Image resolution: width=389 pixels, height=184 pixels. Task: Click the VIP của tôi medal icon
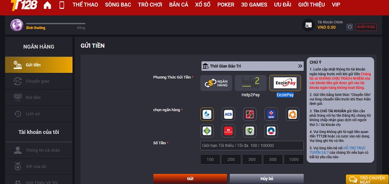tap(18, 167)
